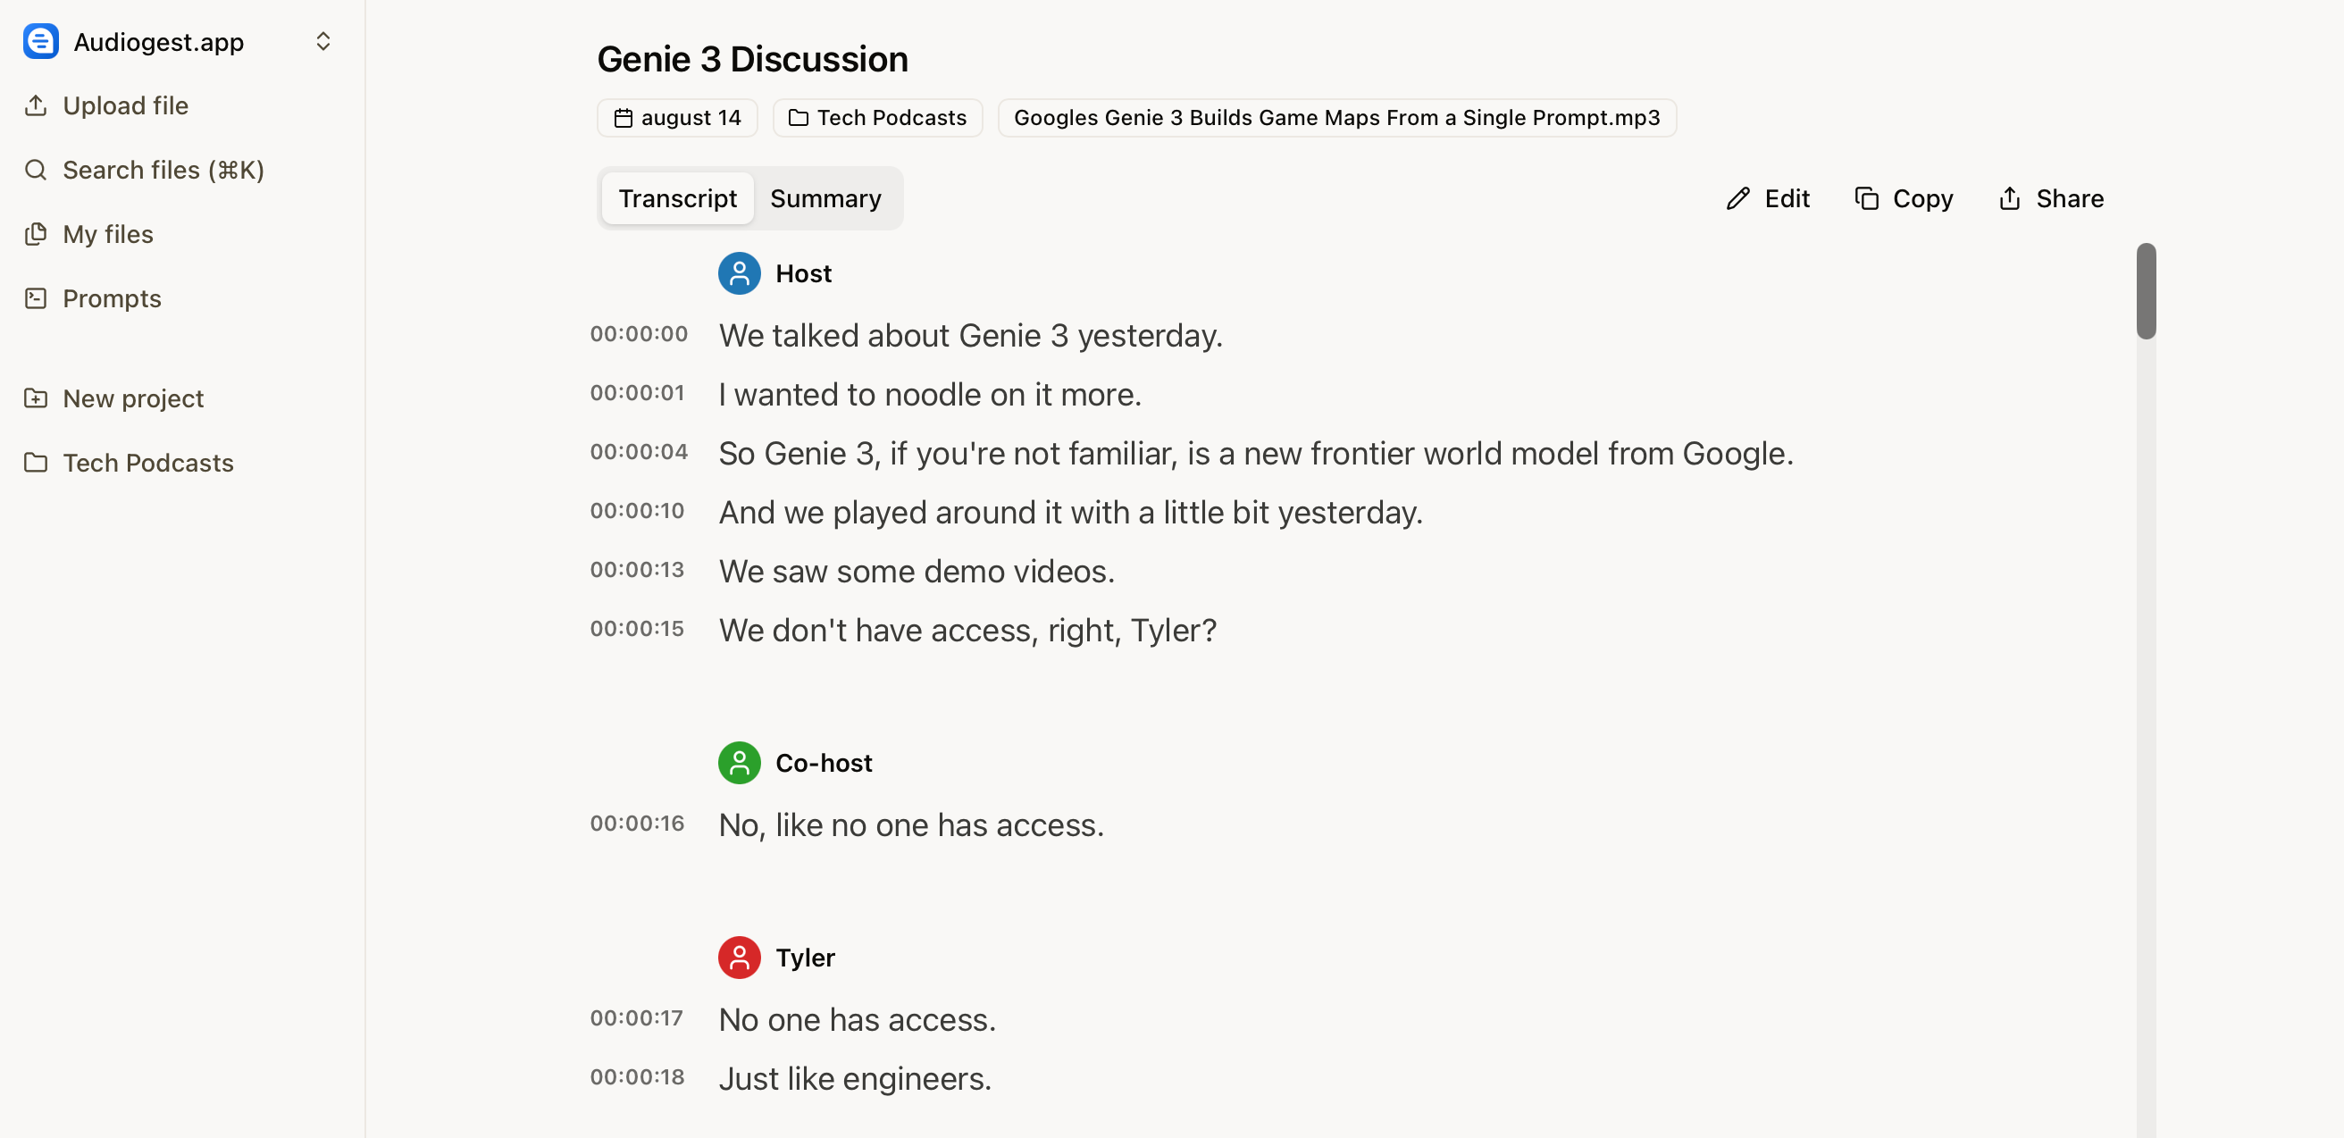Open Search files in sidebar

click(x=162, y=170)
